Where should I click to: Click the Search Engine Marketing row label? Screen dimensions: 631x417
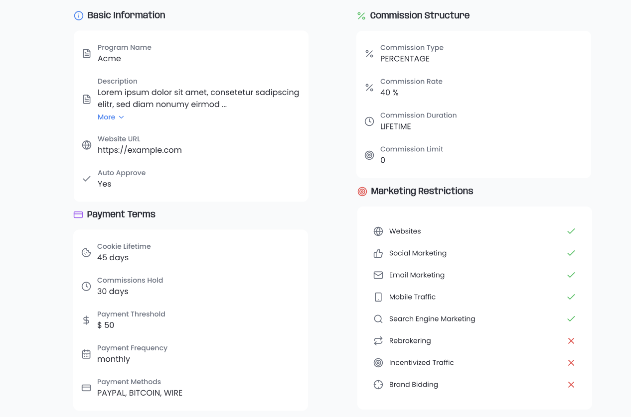pyautogui.click(x=432, y=319)
